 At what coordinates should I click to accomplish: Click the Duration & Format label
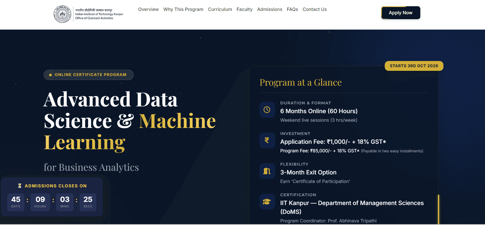pyautogui.click(x=305, y=103)
